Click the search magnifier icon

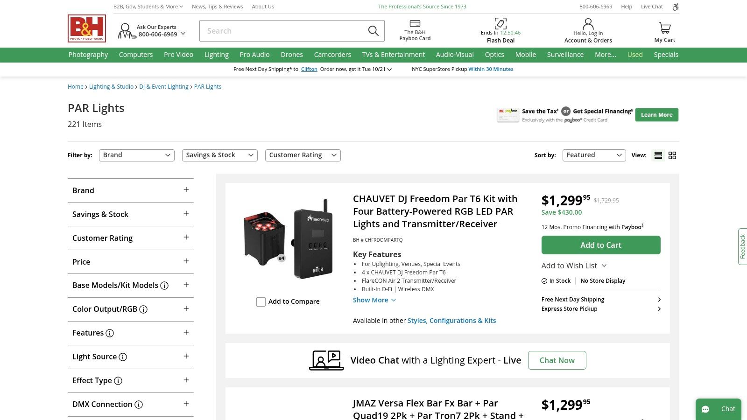tap(373, 31)
